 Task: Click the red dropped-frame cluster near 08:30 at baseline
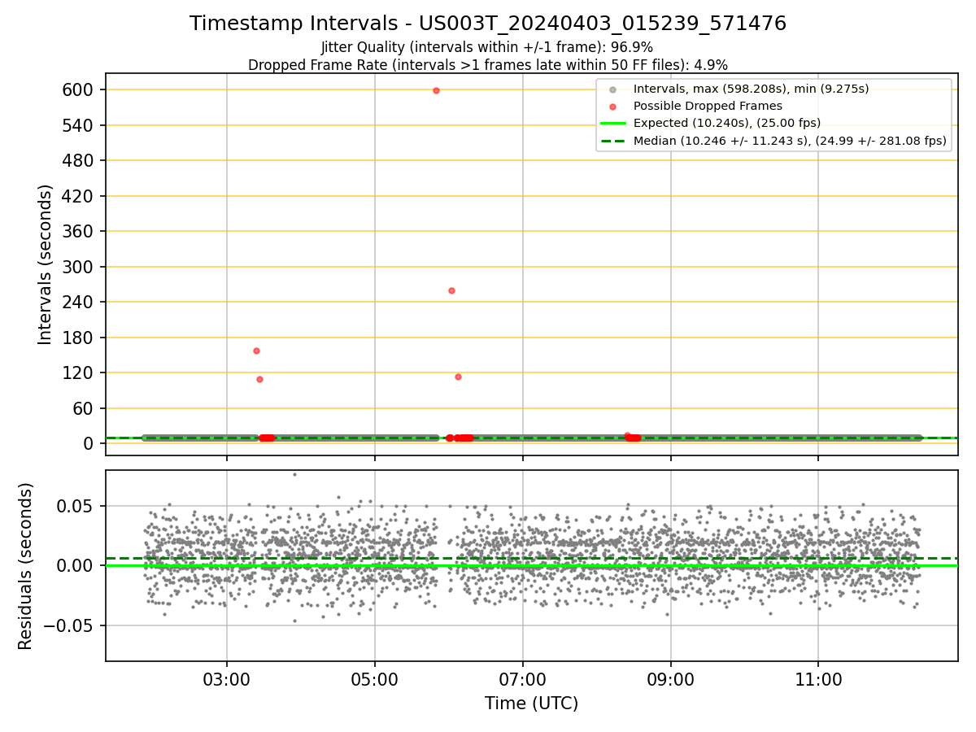[x=632, y=437]
